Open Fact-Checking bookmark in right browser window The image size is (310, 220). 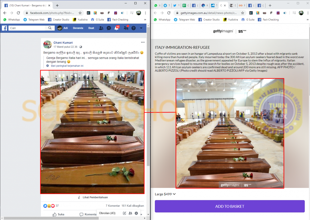(x=268, y=20)
